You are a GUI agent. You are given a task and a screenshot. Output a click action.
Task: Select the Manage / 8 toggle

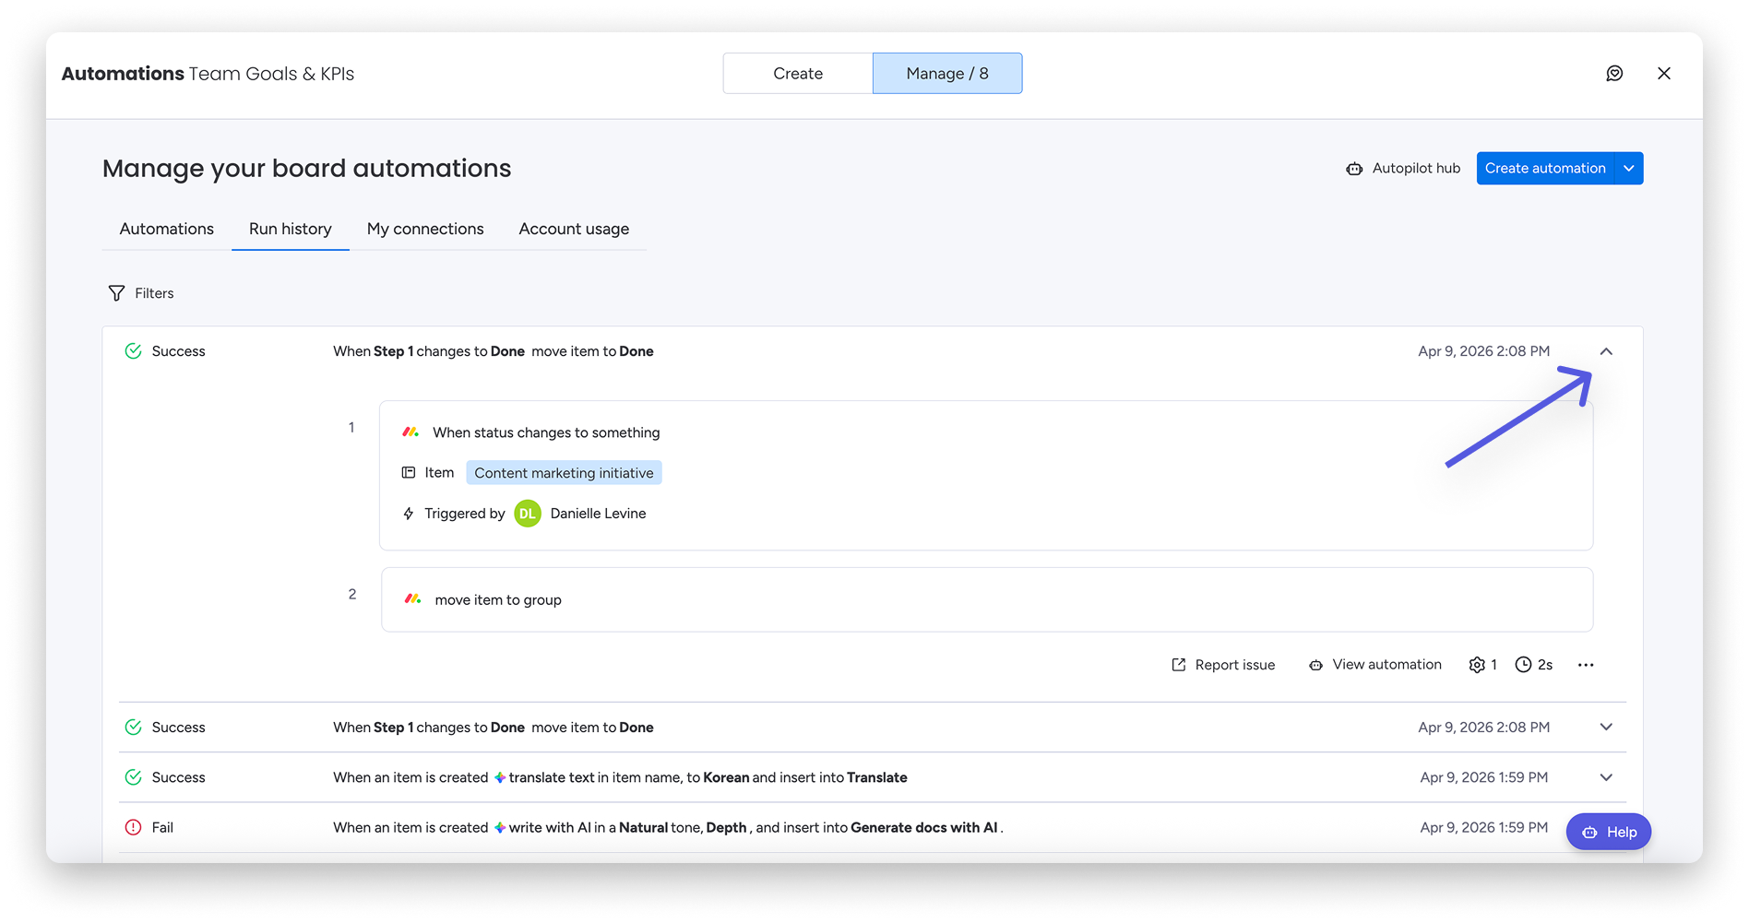click(x=946, y=74)
